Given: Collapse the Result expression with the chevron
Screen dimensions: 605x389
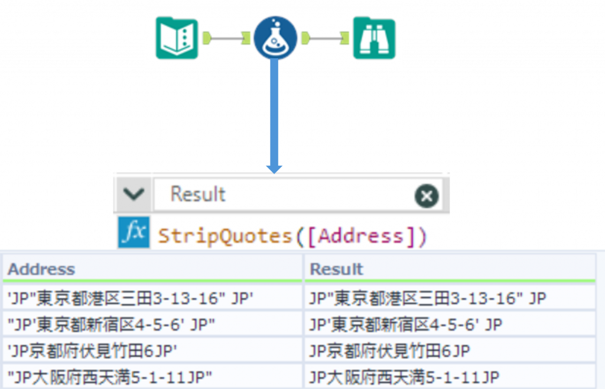Looking at the screenshot, I should pyautogui.click(x=134, y=194).
